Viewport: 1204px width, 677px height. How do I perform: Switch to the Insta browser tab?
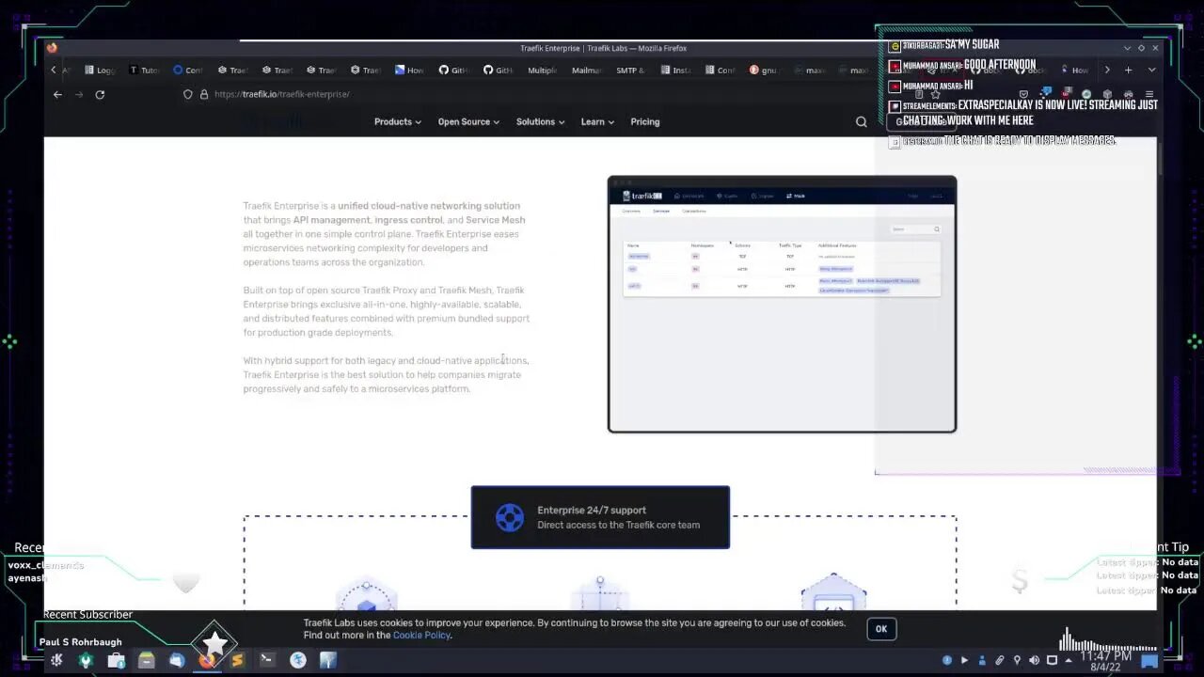click(675, 70)
